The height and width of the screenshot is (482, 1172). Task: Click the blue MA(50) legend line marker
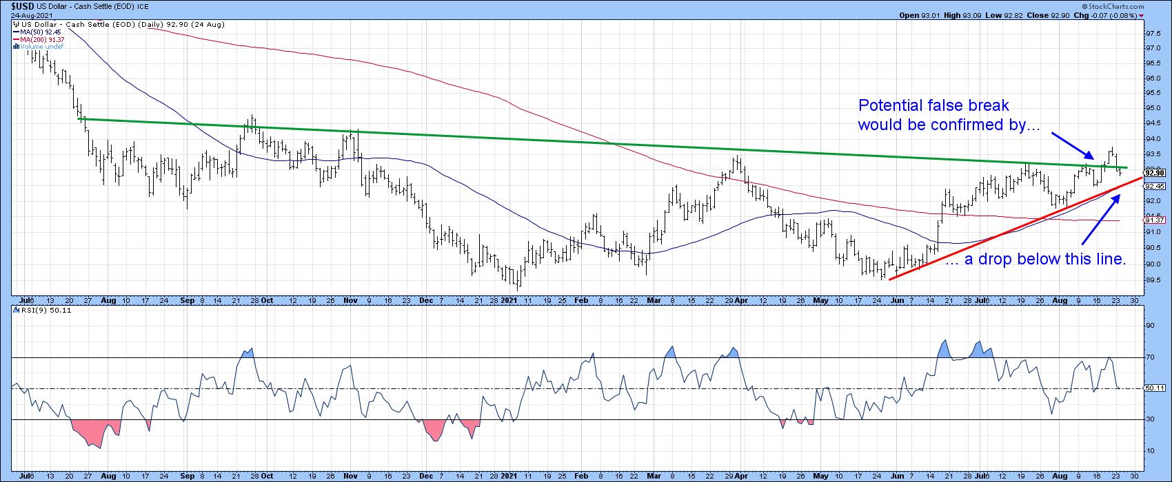(x=15, y=31)
